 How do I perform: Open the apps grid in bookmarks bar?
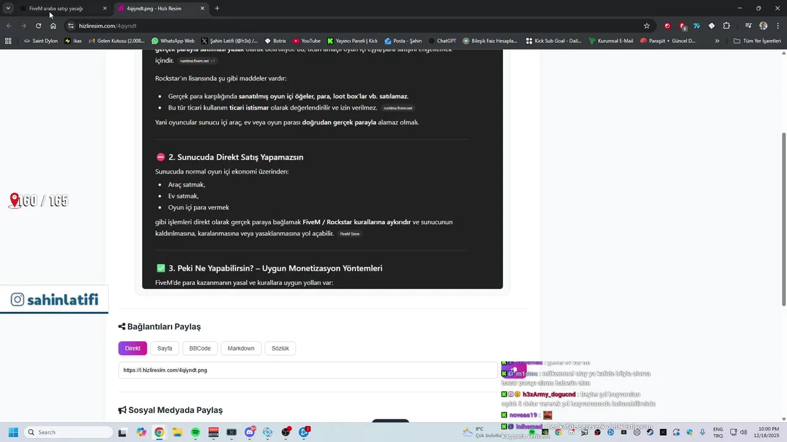[x=8, y=41]
